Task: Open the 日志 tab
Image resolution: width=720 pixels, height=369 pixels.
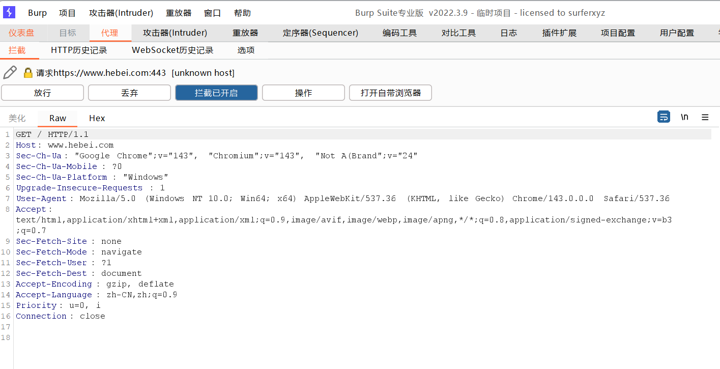Action: [x=508, y=33]
